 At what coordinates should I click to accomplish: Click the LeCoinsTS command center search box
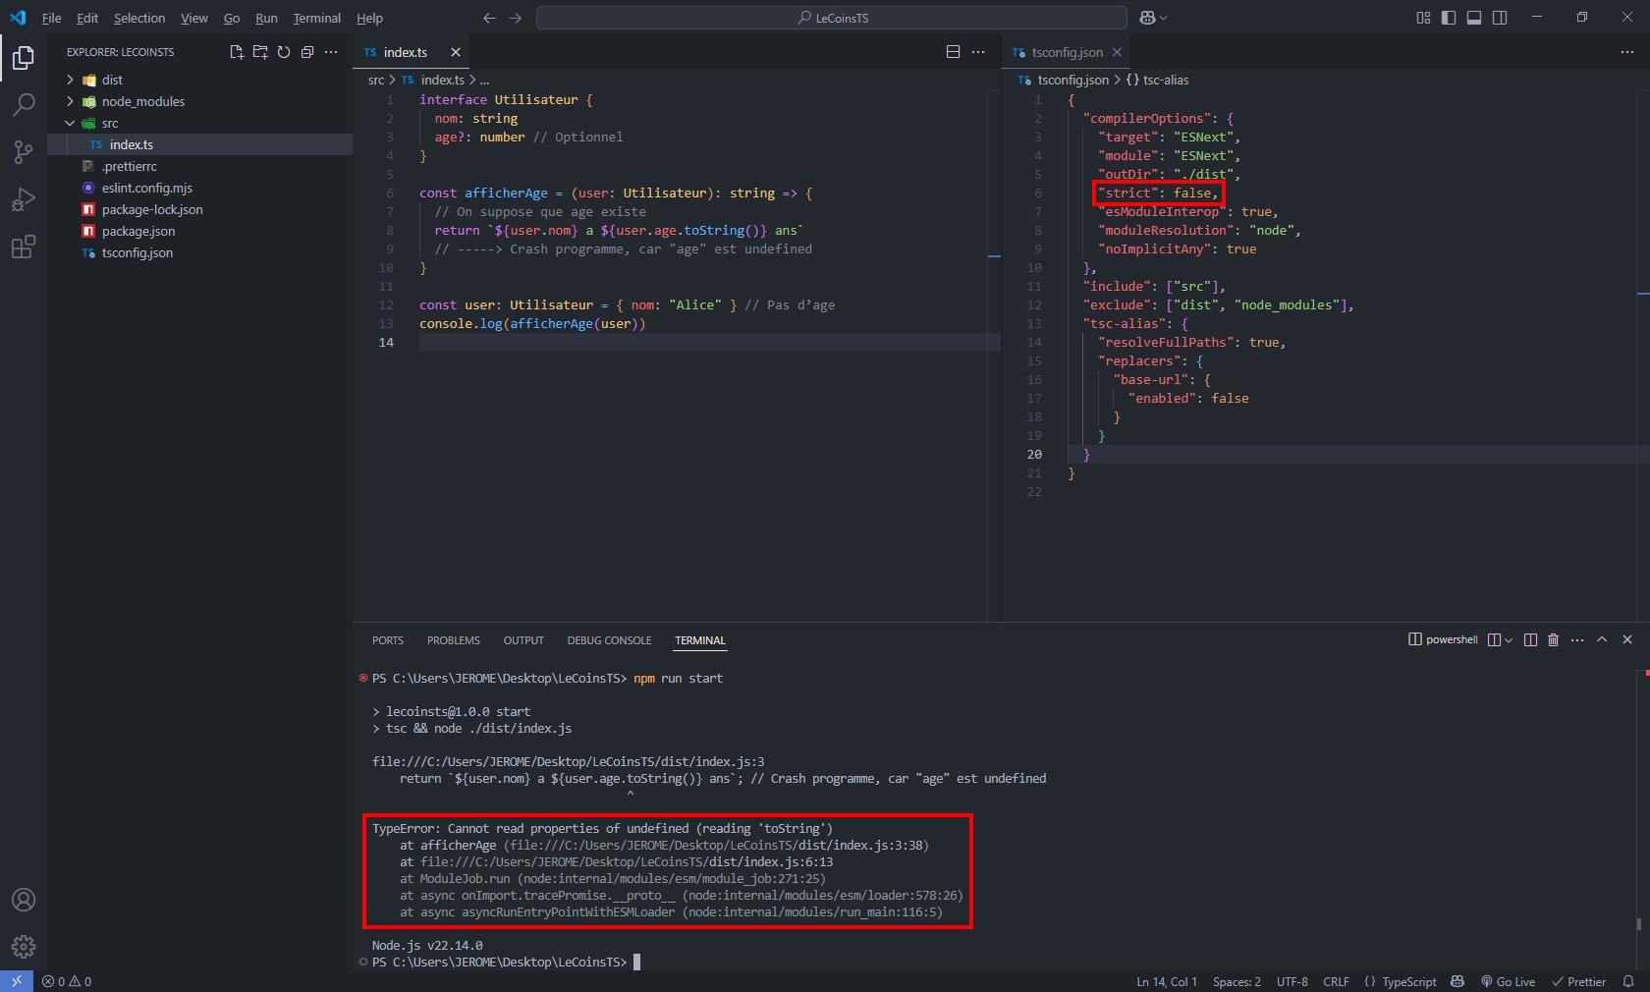point(832,18)
